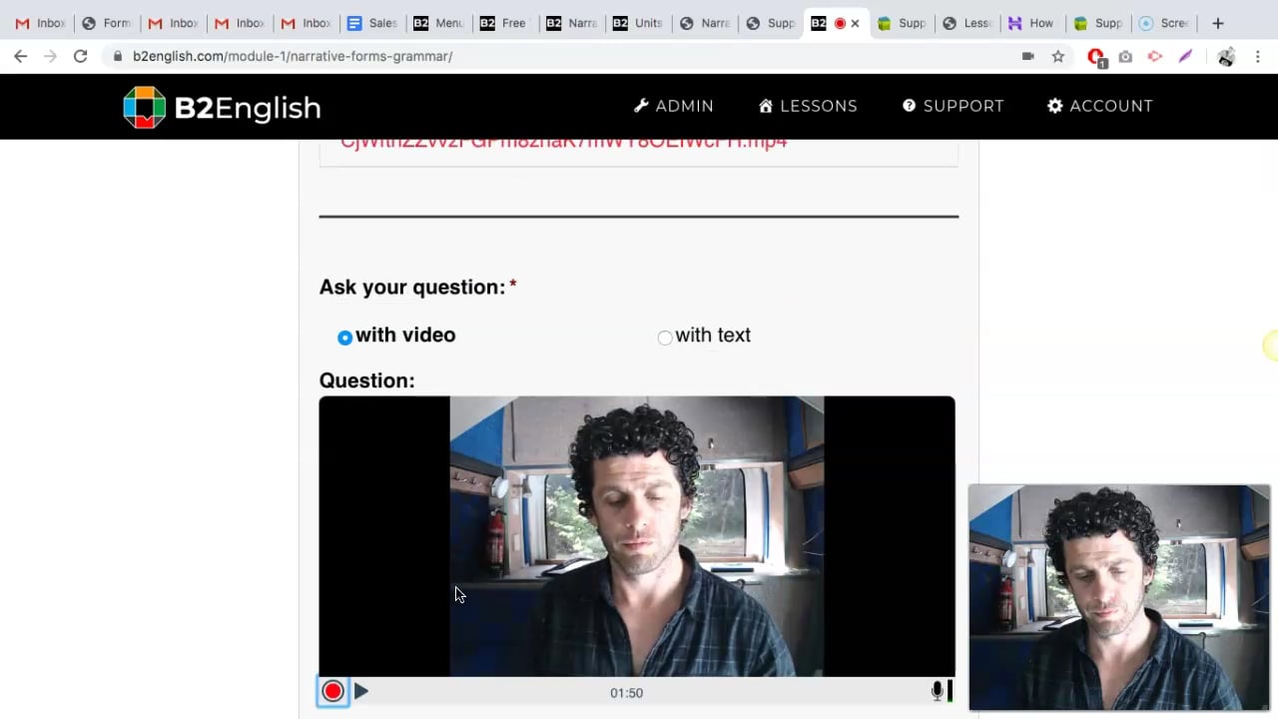Select the 'with text' radio option
1278x719 pixels.
(x=665, y=338)
